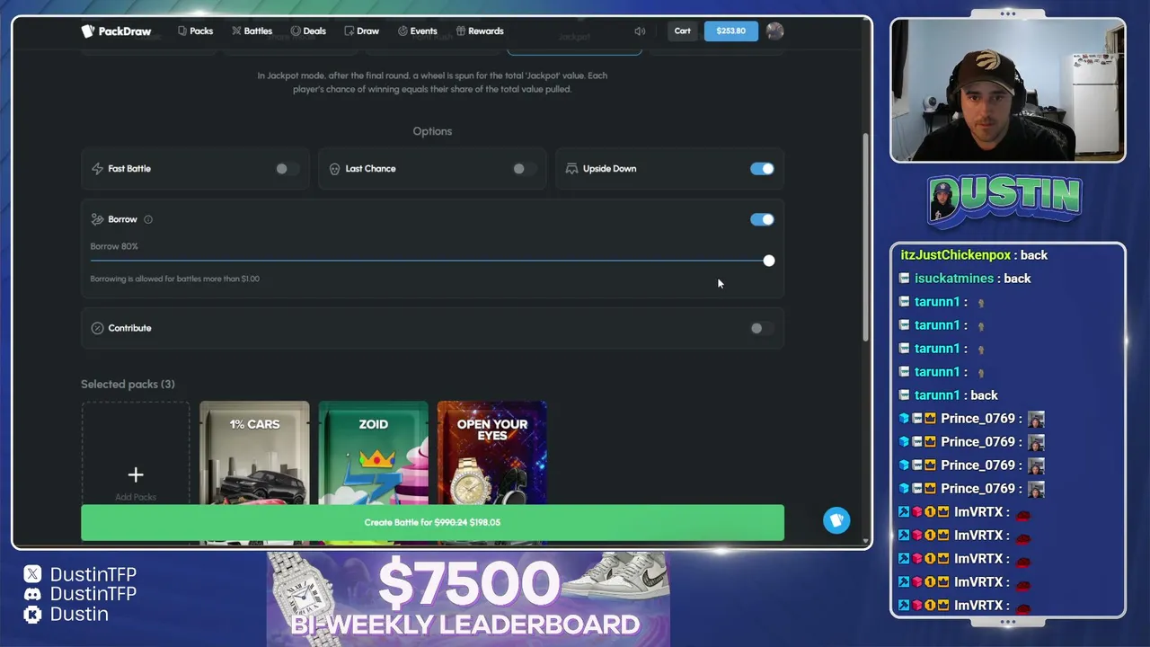Click the Upside Down icon

(571, 169)
